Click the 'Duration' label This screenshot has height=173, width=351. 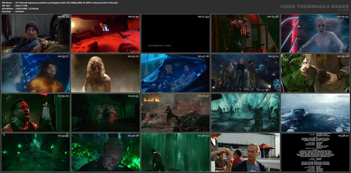point(7,11)
